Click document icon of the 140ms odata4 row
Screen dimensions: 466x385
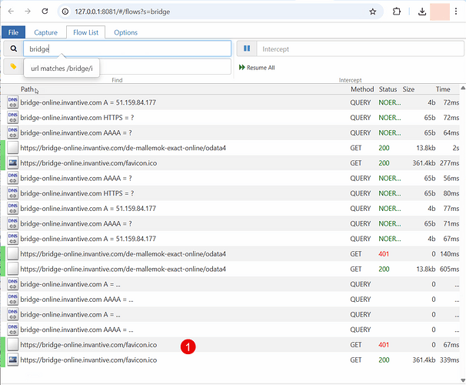click(x=13, y=254)
